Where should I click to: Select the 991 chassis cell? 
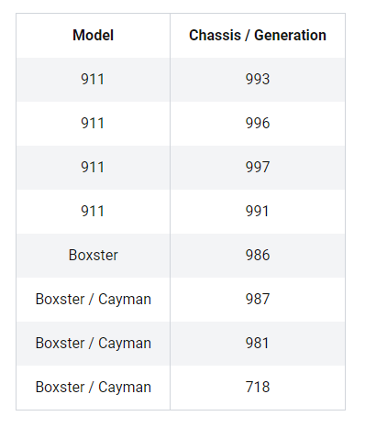tap(258, 212)
